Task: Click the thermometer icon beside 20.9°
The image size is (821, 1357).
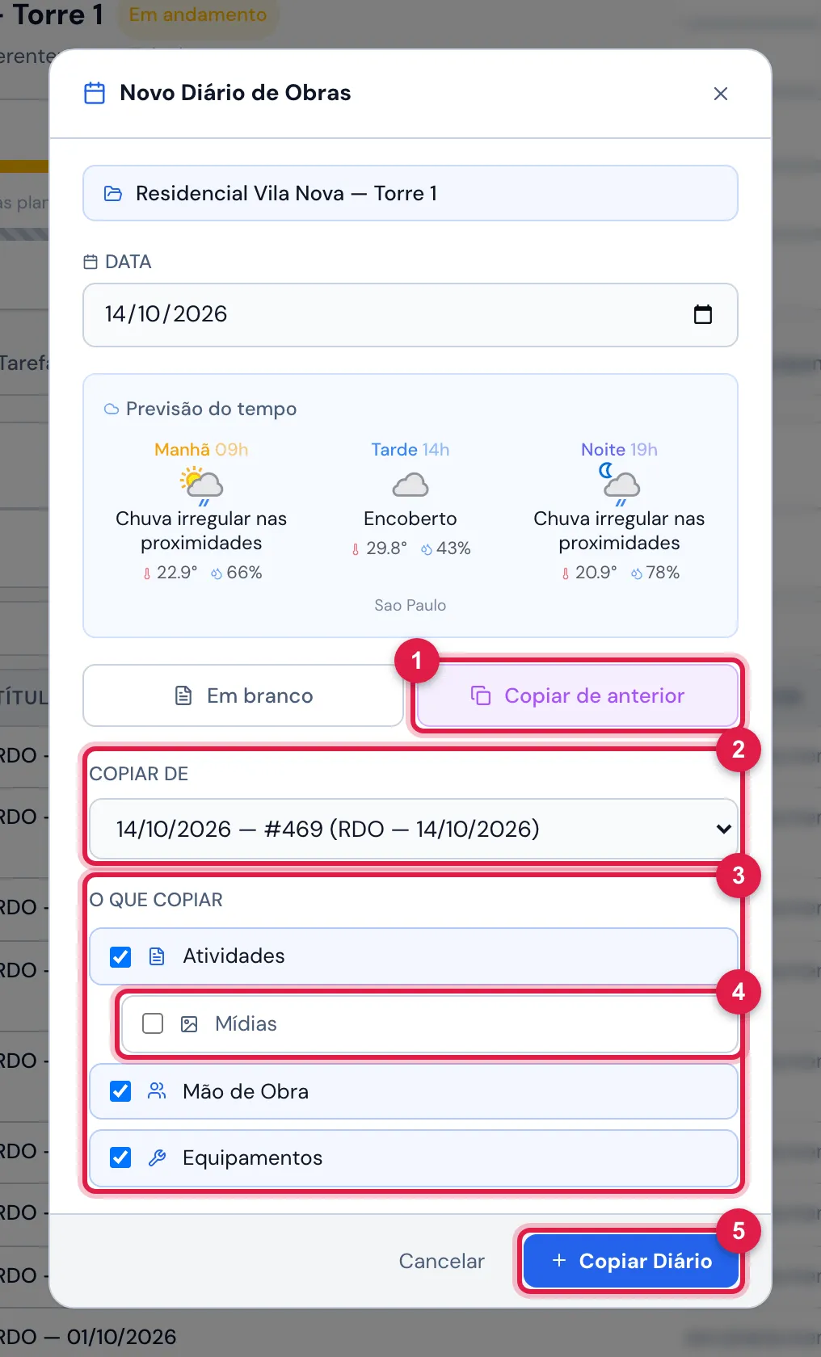Action: pos(566,573)
